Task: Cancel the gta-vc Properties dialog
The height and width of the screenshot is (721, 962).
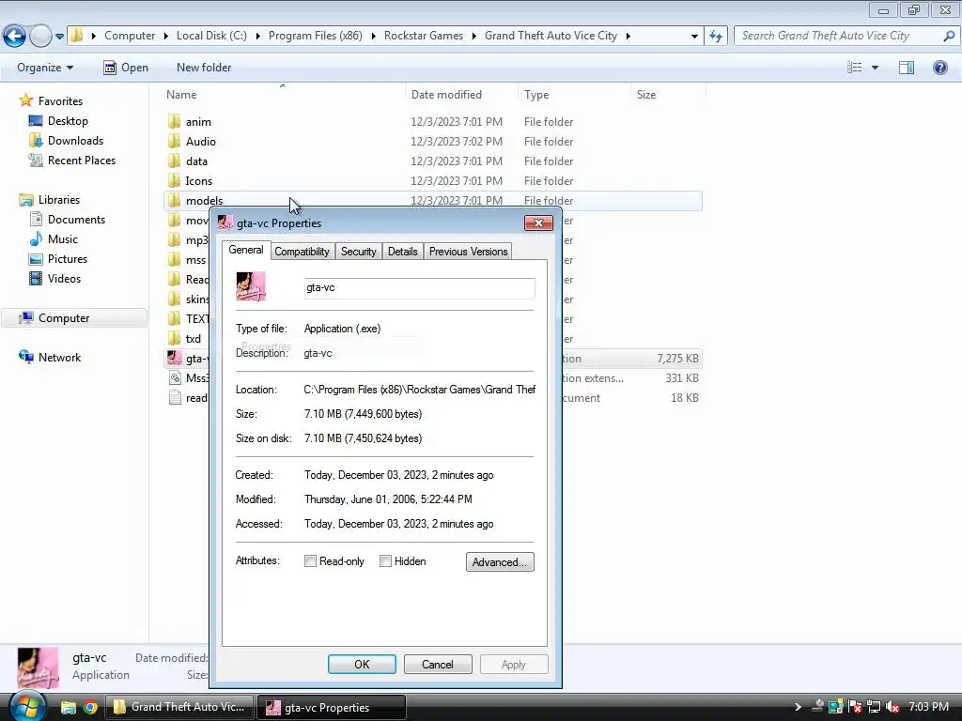Action: click(438, 664)
